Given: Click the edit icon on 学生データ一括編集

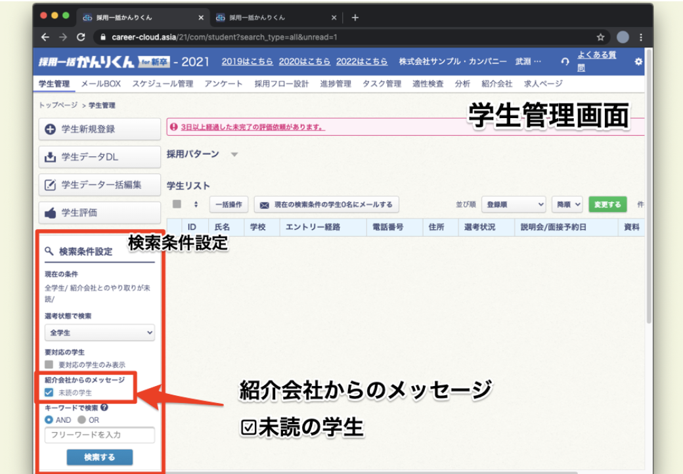Looking at the screenshot, I should [50, 185].
